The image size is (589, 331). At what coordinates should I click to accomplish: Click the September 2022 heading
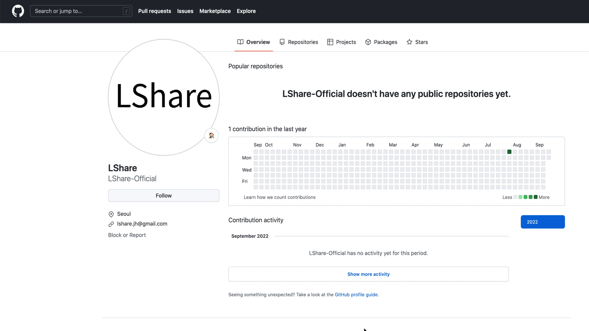tap(250, 236)
